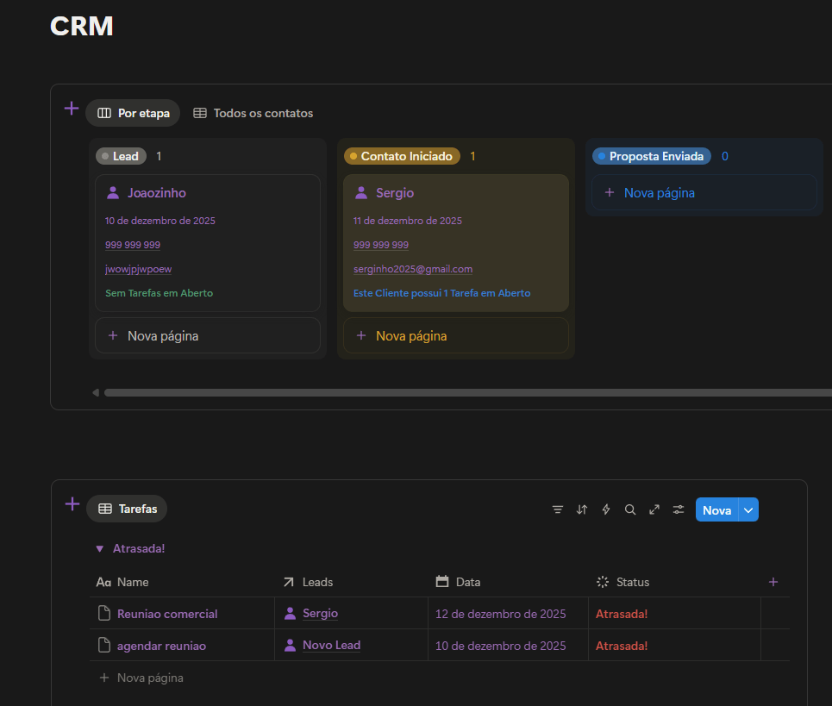Click the Contato Iniciado status tag
This screenshot has height=706, width=832.
402,156
